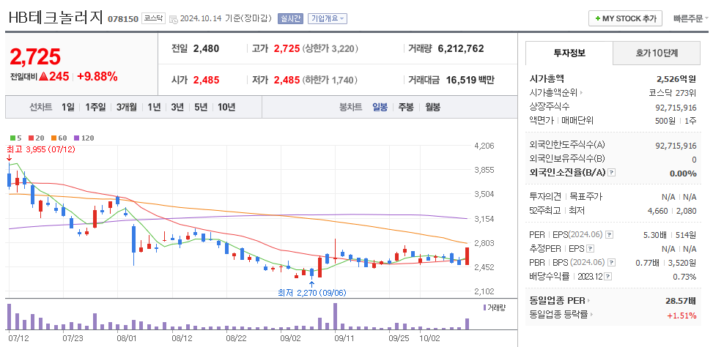Click the last red candlestick on the chart
713x347 pixels.
click(x=467, y=256)
